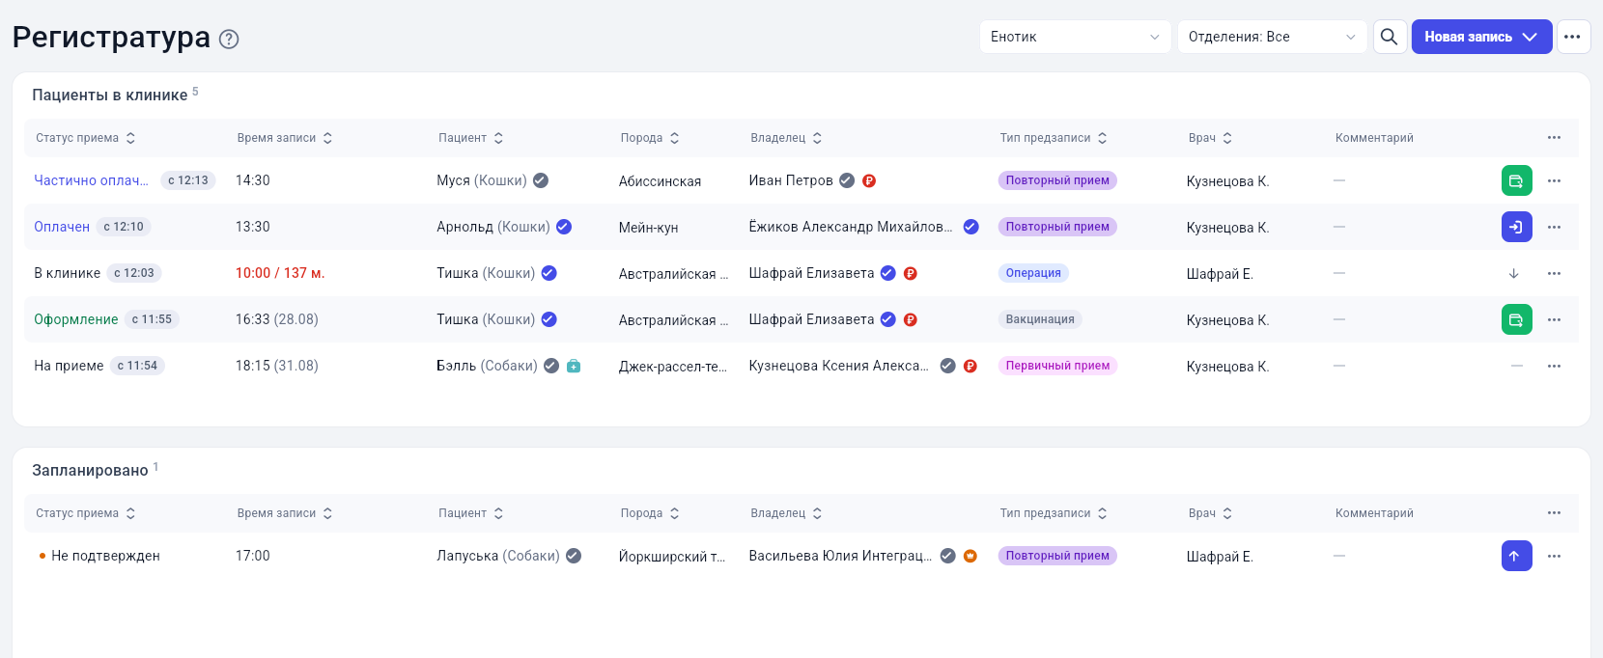This screenshot has width=1603, height=658.
Task: Click green payment icon in Муся row
Action: [x=1516, y=180]
